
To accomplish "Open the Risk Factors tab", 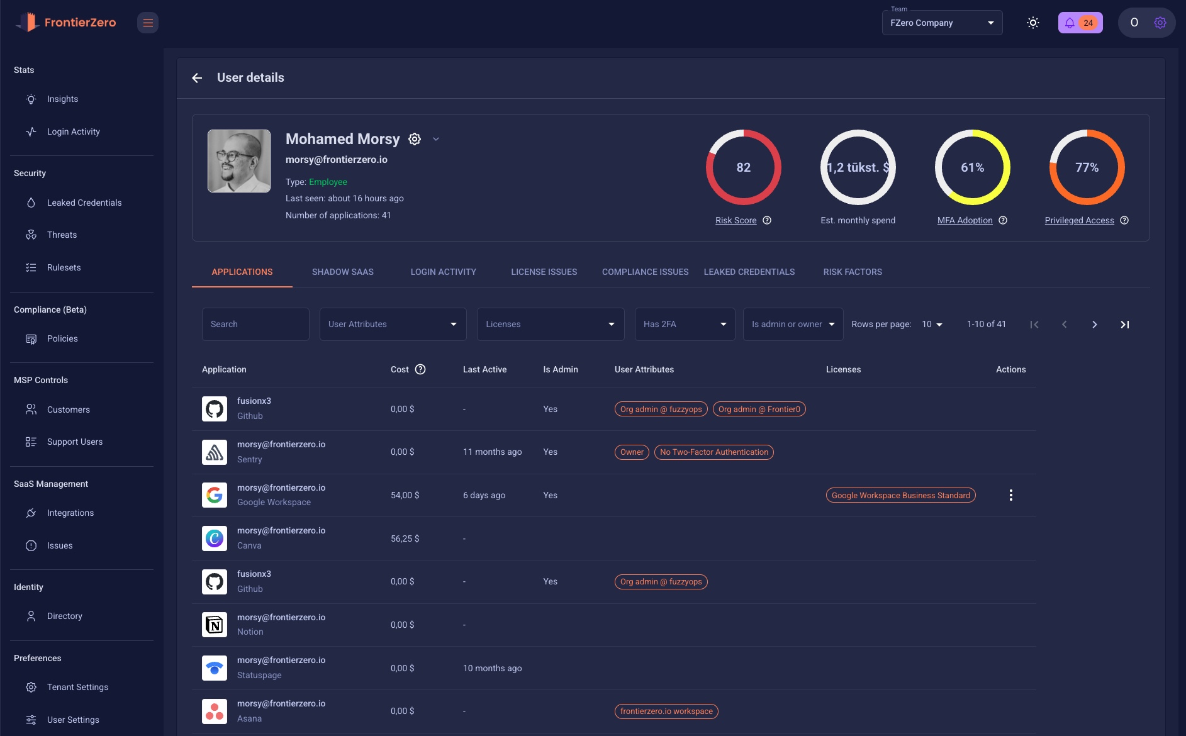I will [852, 272].
